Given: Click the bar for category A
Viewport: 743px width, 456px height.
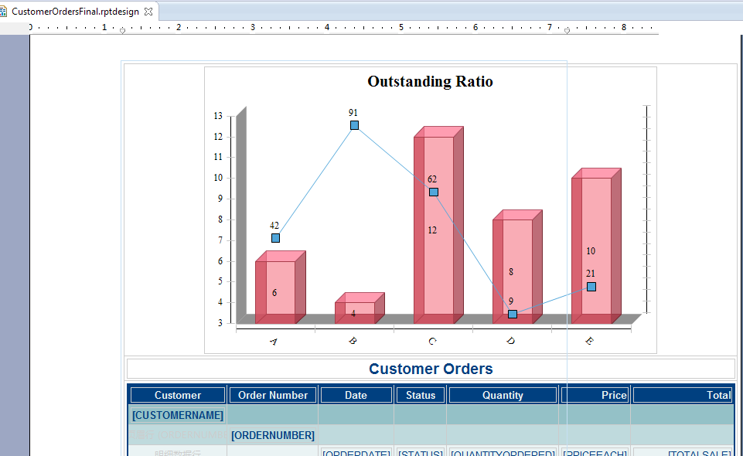Looking at the screenshot, I should 281,288.
